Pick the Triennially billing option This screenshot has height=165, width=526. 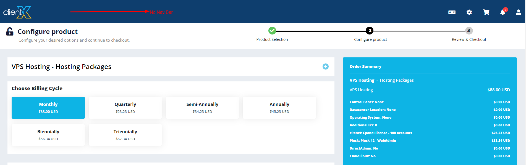pyautogui.click(x=125, y=135)
